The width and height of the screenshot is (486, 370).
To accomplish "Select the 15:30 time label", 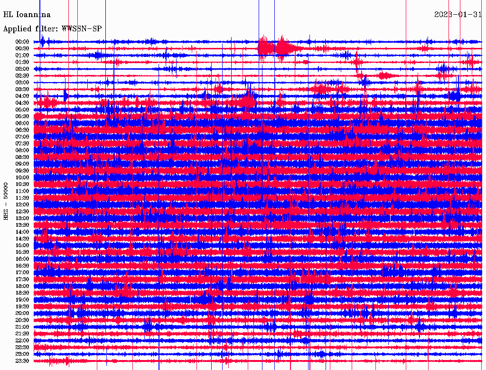I will point(22,252).
